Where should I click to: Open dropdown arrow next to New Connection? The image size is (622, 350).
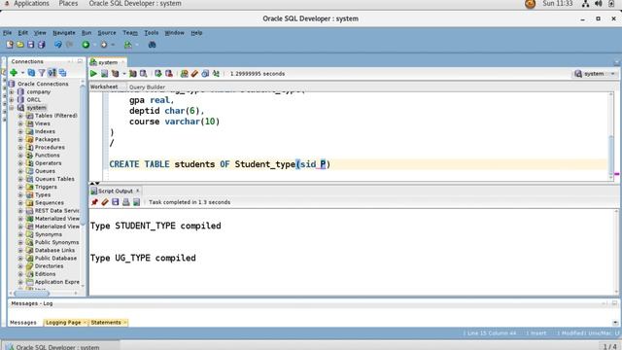pyautogui.click(x=22, y=73)
